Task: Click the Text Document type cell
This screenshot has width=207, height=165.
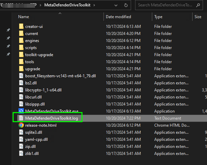Action: (x=168, y=118)
